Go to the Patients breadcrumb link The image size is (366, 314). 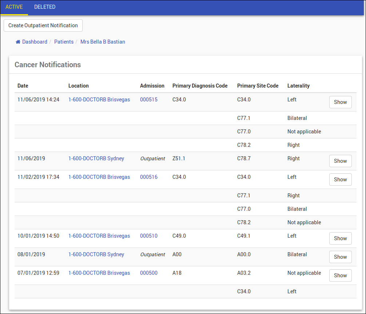[64, 42]
